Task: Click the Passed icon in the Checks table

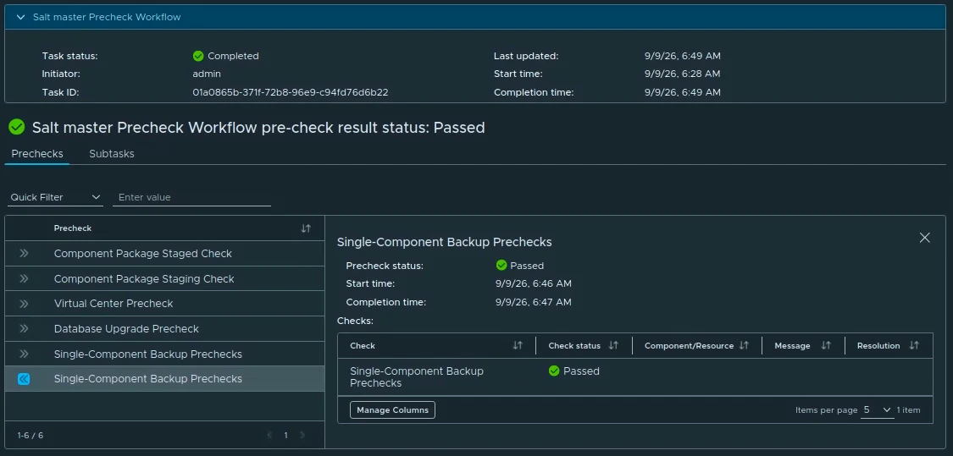Action: [x=554, y=371]
